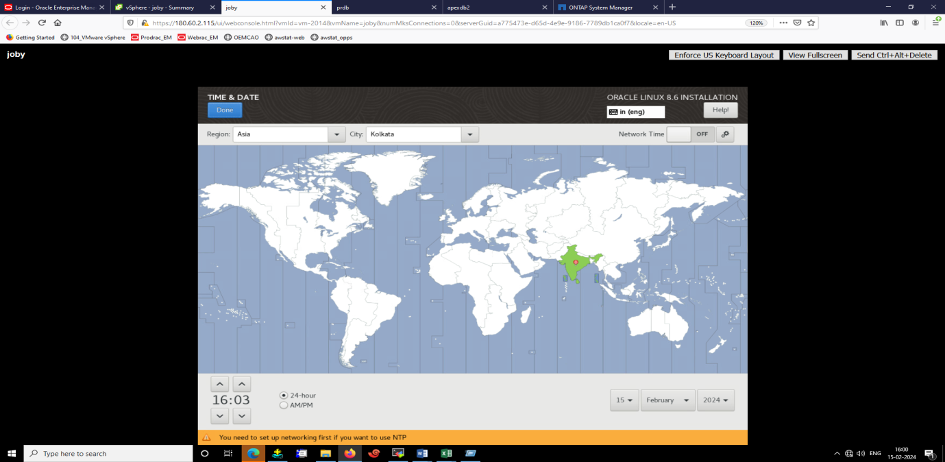Screen dimensions: 945x462
Task: Open the awstat-web bookmark
Action: click(285, 38)
